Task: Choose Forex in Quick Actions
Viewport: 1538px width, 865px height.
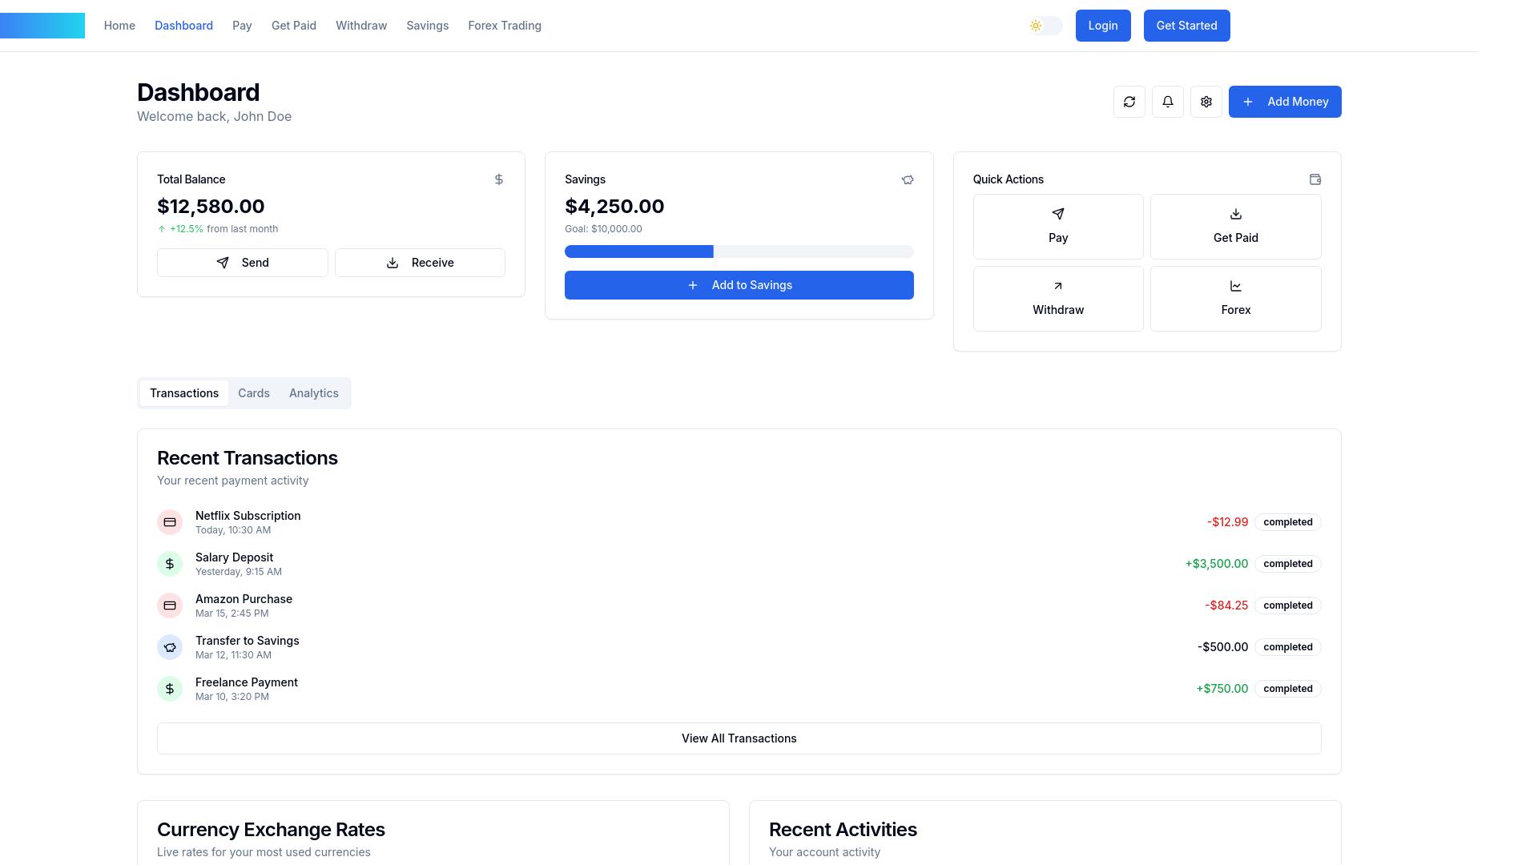Action: (x=1235, y=299)
